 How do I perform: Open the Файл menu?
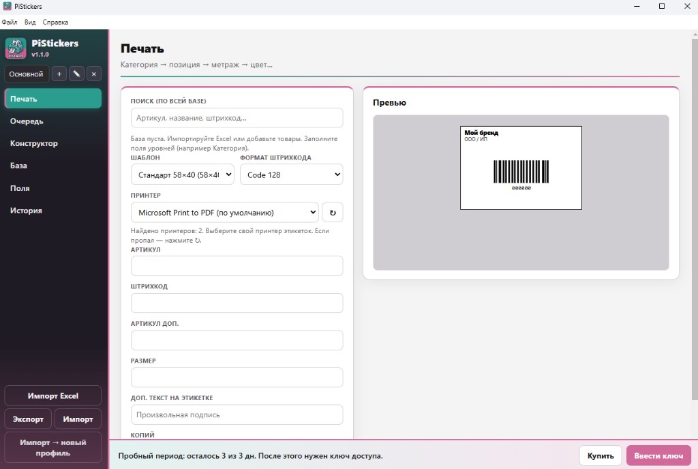(10, 22)
